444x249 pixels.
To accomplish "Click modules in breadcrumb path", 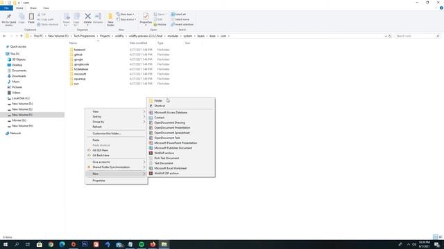I will pos(173,36).
